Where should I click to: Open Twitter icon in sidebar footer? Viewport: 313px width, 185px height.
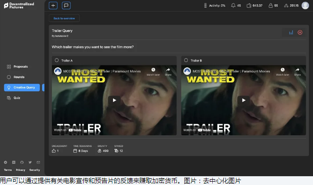(30, 162)
